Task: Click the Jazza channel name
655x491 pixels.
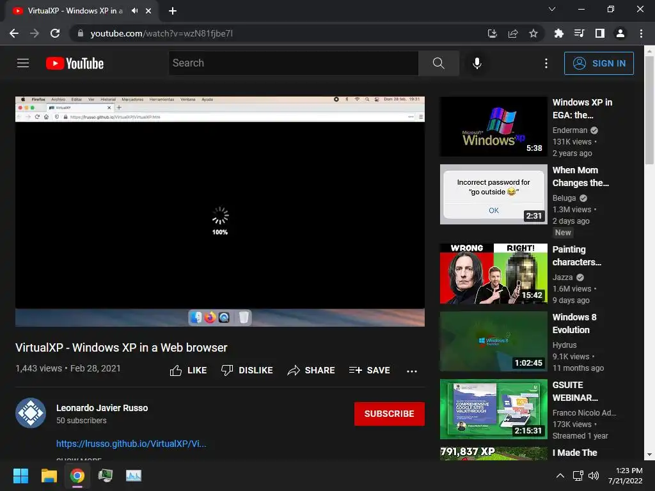Action: [562, 277]
